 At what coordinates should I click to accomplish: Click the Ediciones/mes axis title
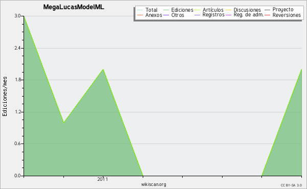5,97
